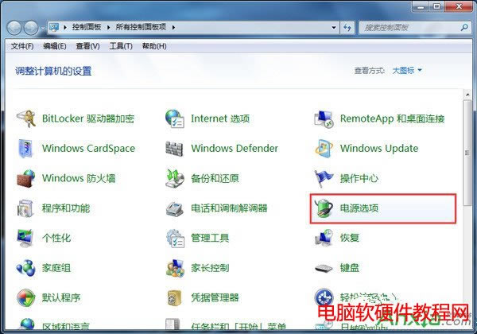Open the 家庭组 link
The width and height of the screenshot is (477, 334).
(x=56, y=268)
